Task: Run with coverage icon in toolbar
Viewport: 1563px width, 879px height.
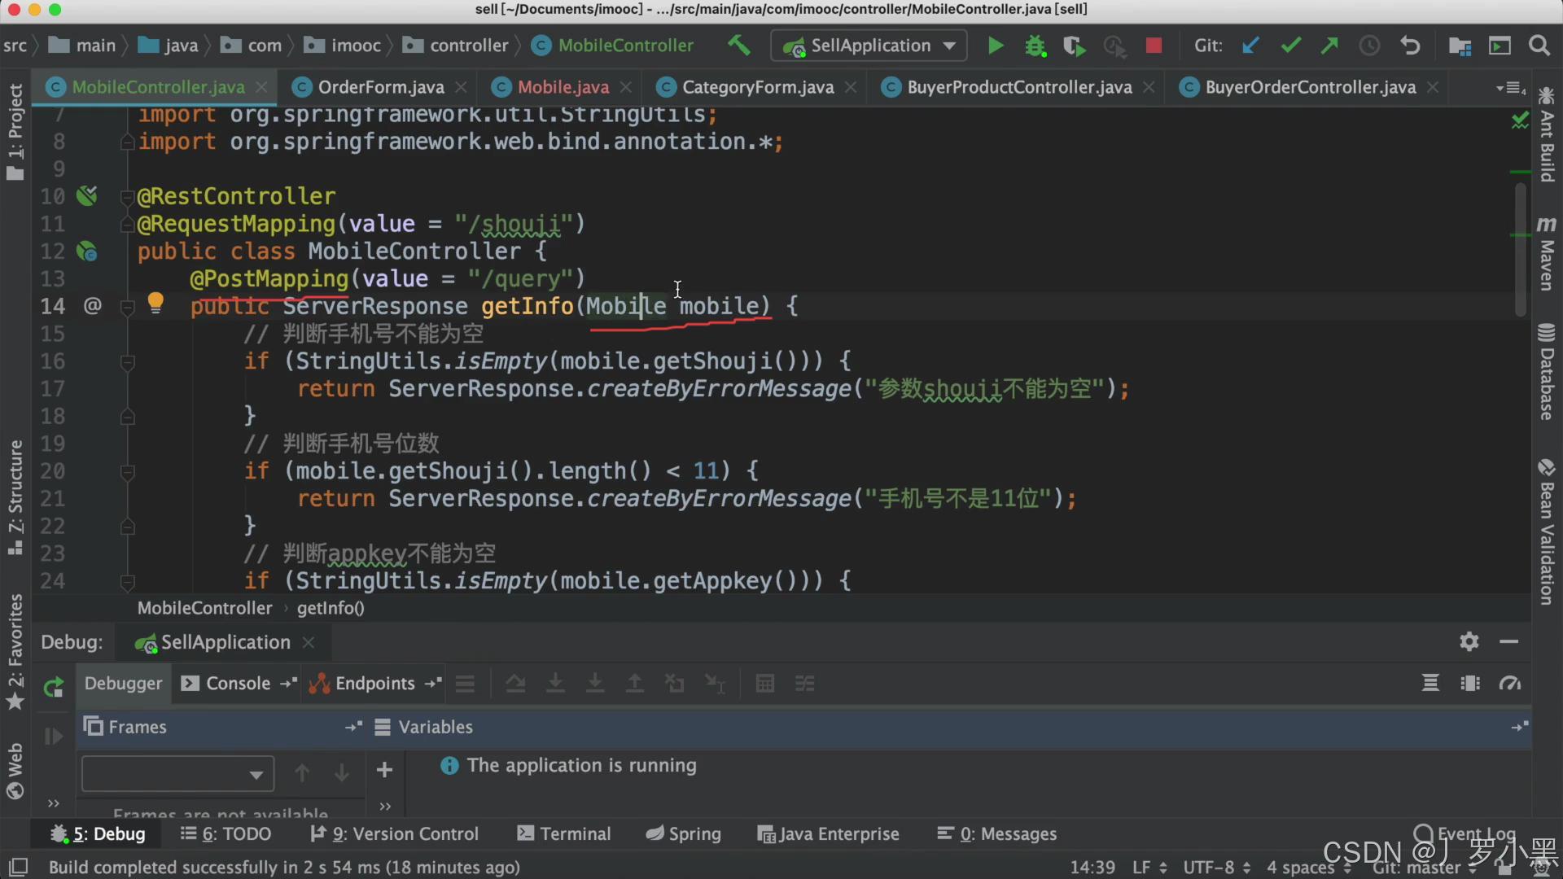Action: [1075, 46]
